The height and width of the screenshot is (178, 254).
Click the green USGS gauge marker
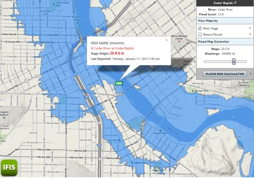pos(119,83)
